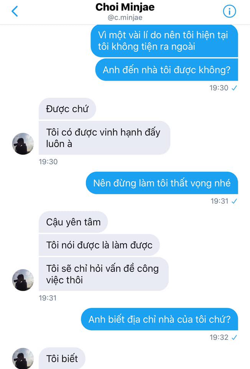The image size is (250, 369).
Task: Click the checkmark next to the 19:32 sent time
Action: 234,337
